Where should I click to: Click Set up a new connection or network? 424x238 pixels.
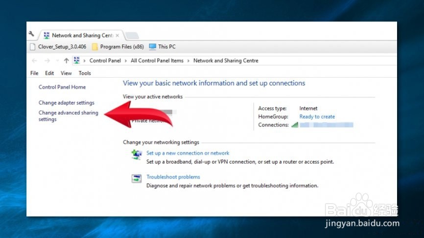point(188,153)
